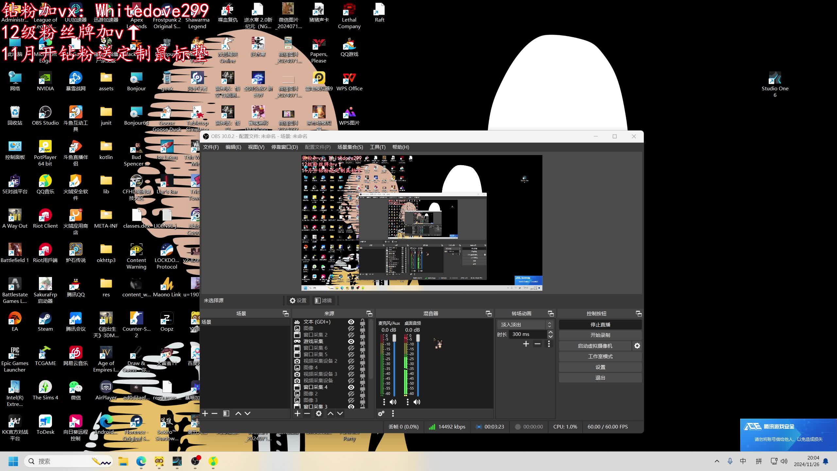Screen dimensions: 837x471
Task: Open 帮助(H) menu in OBS
Action: [x=401, y=147]
